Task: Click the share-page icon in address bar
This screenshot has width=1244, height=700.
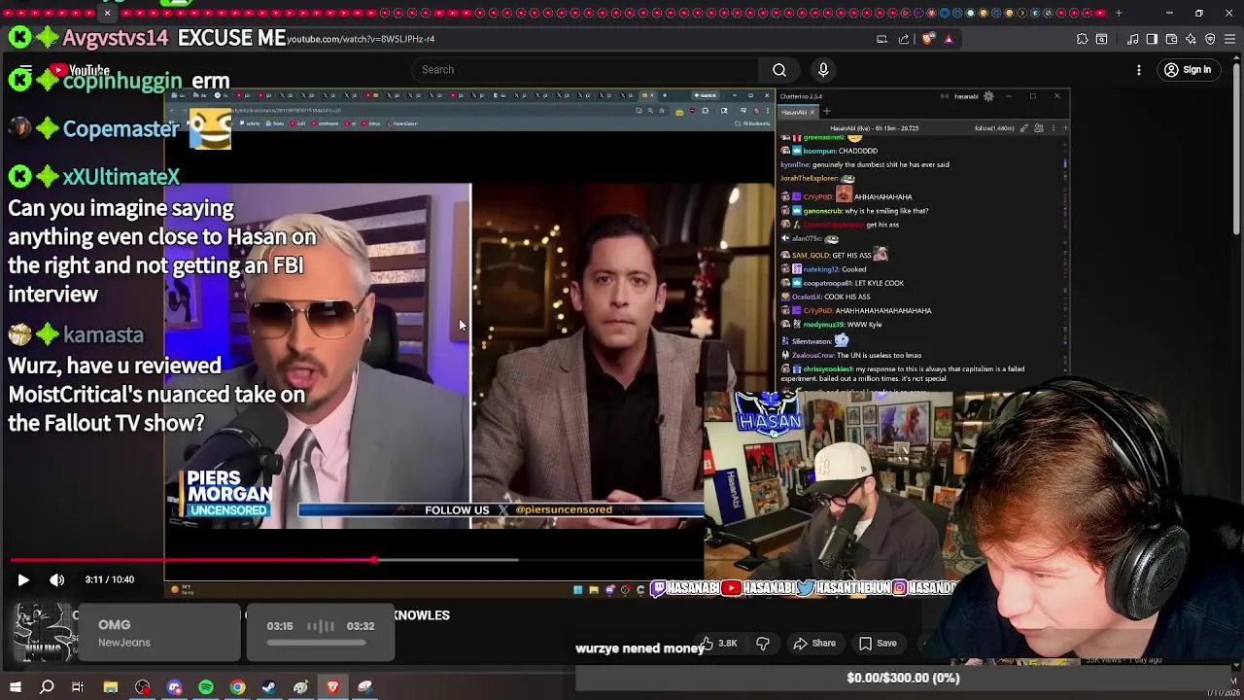Action: click(x=904, y=39)
